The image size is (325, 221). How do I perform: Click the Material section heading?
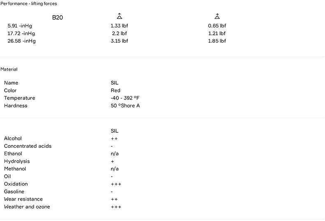pos(9,69)
